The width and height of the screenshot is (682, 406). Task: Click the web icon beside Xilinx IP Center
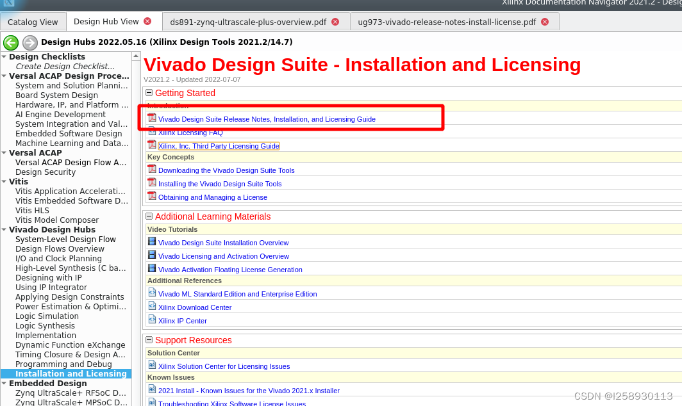[x=151, y=321]
